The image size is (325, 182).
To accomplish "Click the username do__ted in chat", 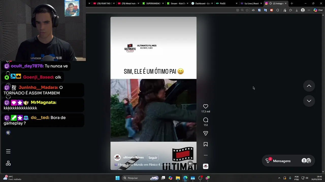I will click(x=40, y=118).
